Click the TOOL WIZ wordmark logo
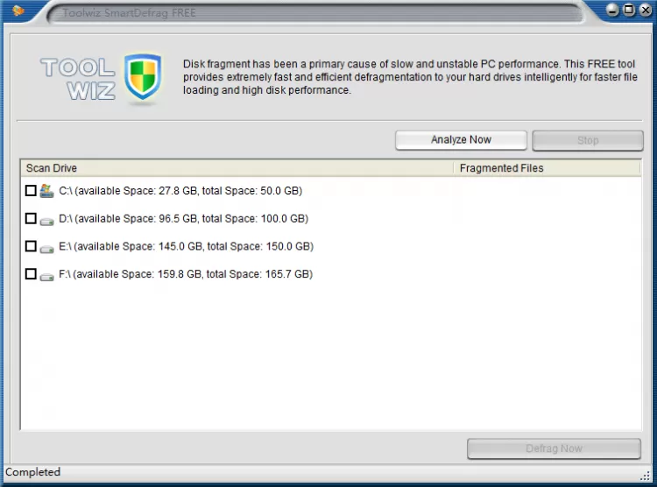Image resolution: width=657 pixels, height=487 pixels. pos(78,79)
